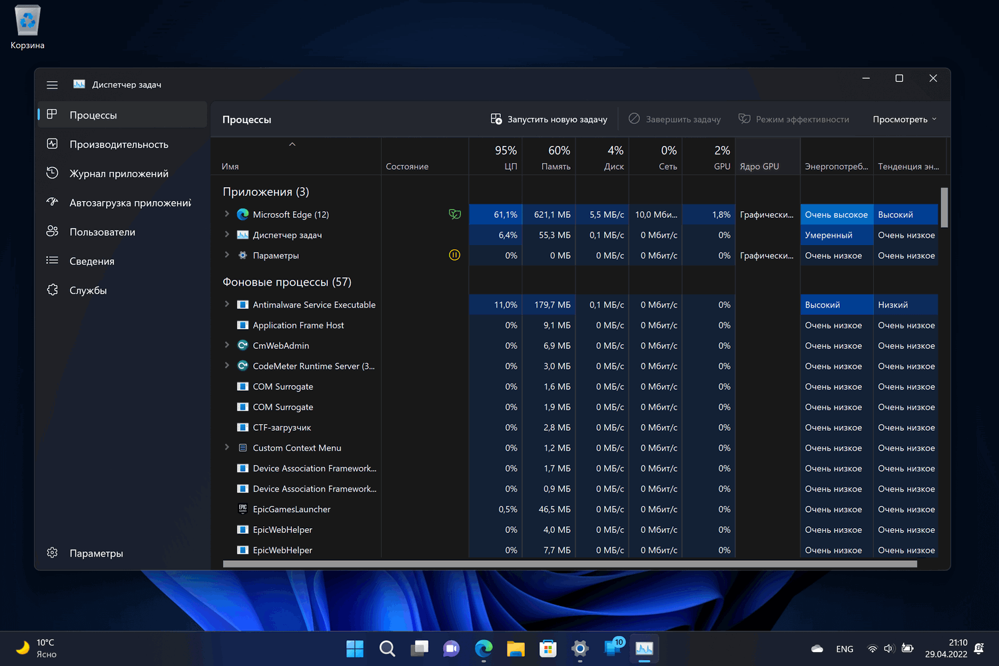
Task: Expand the Antimalware Service Executable entry
Action: pyautogui.click(x=227, y=304)
